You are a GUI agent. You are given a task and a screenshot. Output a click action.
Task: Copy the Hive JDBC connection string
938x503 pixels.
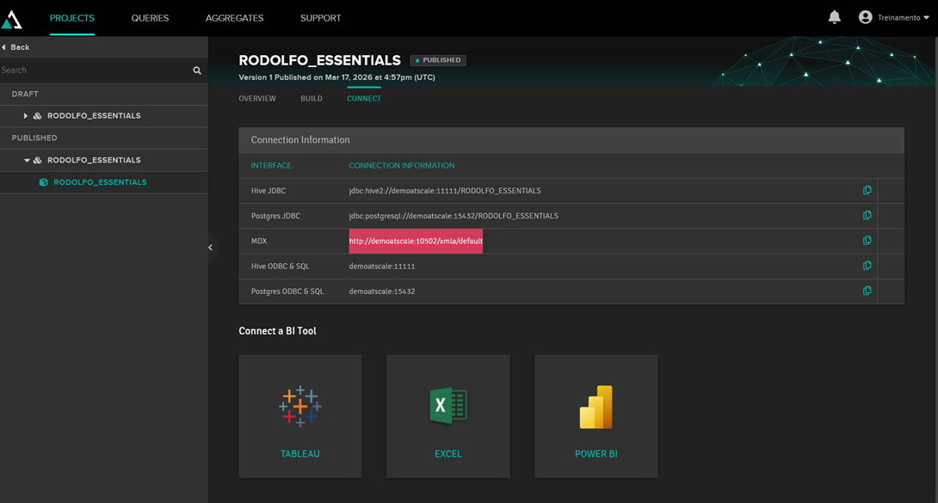click(x=867, y=190)
